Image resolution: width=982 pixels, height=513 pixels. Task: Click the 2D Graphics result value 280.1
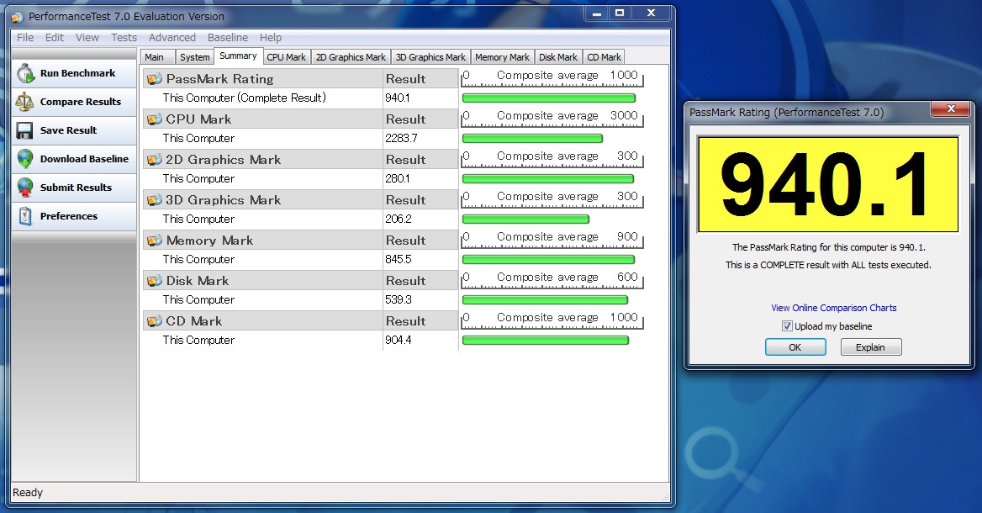(x=398, y=178)
